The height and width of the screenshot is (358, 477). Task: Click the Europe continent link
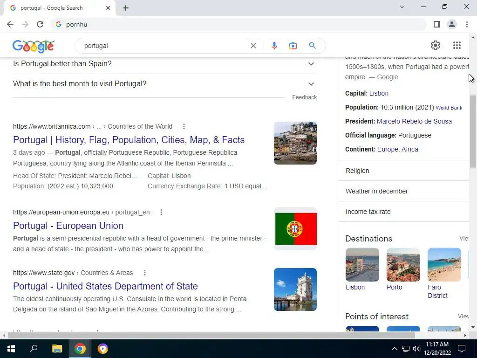[388, 149]
